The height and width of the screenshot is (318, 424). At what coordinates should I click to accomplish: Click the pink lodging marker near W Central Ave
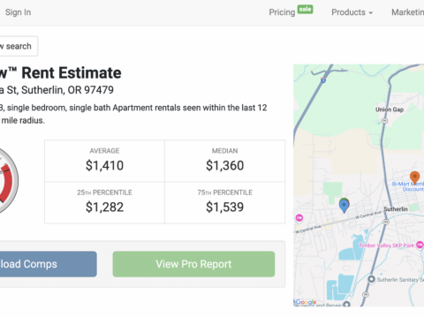[299, 218]
